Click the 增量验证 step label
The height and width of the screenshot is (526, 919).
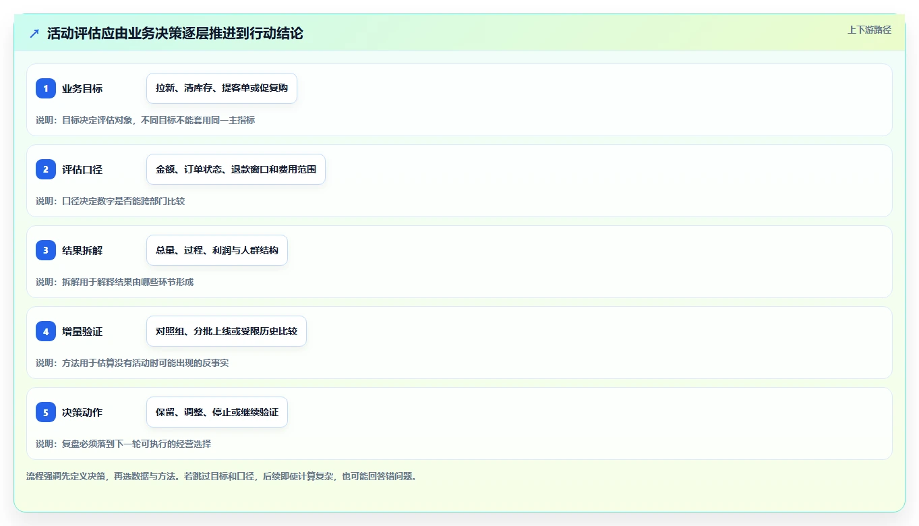point(82,331)
